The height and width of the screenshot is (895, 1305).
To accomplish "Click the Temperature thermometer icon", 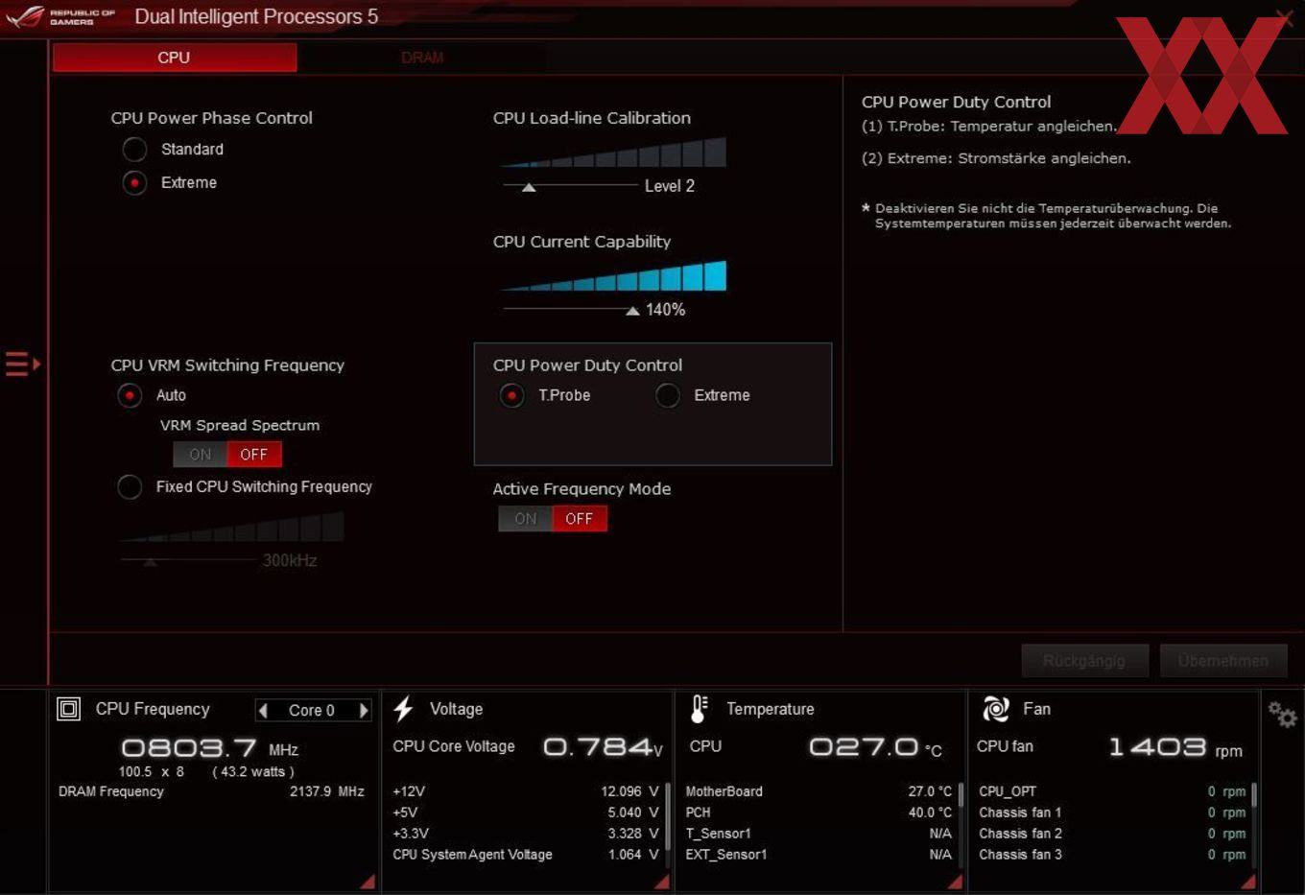I will click(699, 709).
